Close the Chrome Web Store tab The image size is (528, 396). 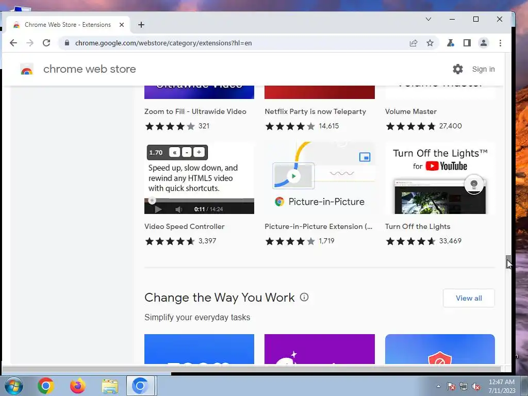tap(122, 25)
